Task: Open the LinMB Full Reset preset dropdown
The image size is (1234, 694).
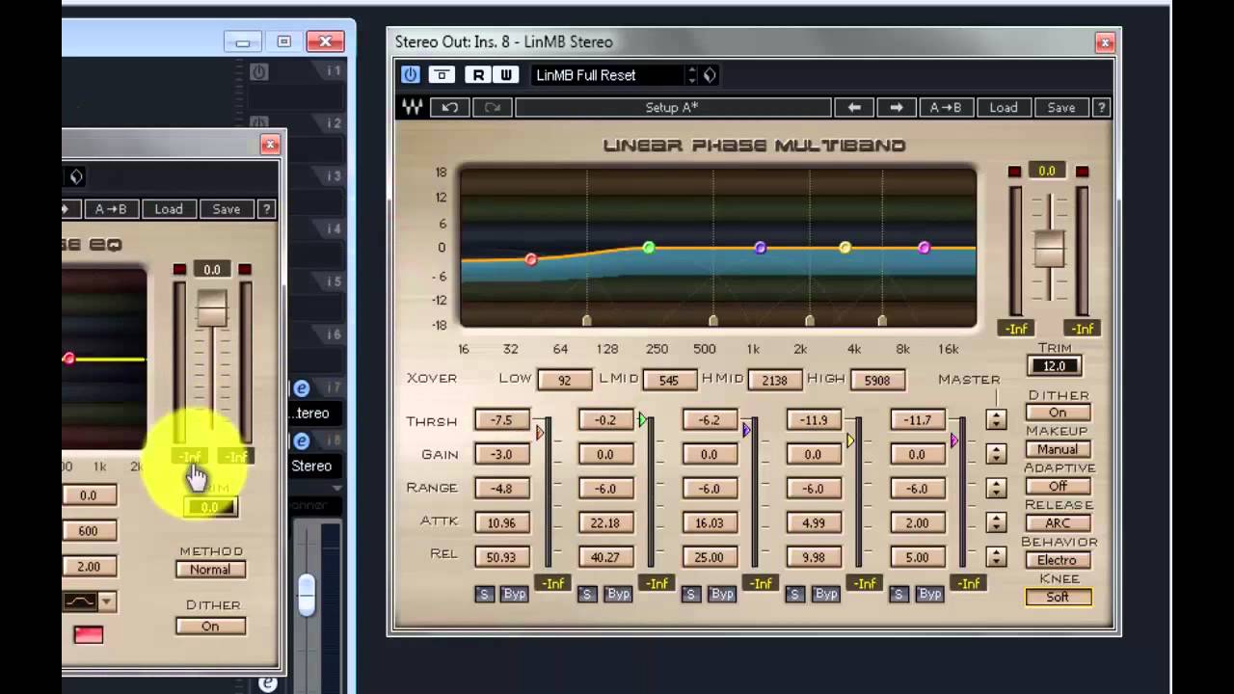Action: tap(607, 75)
